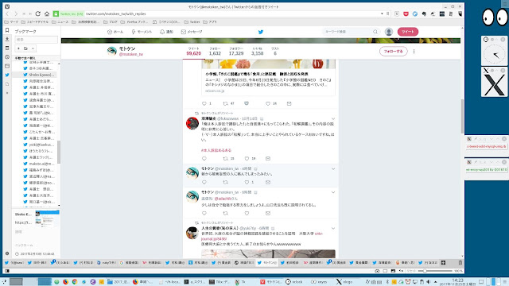
Task: Click the Pocket extension icon
Action: tap(406, 14)
